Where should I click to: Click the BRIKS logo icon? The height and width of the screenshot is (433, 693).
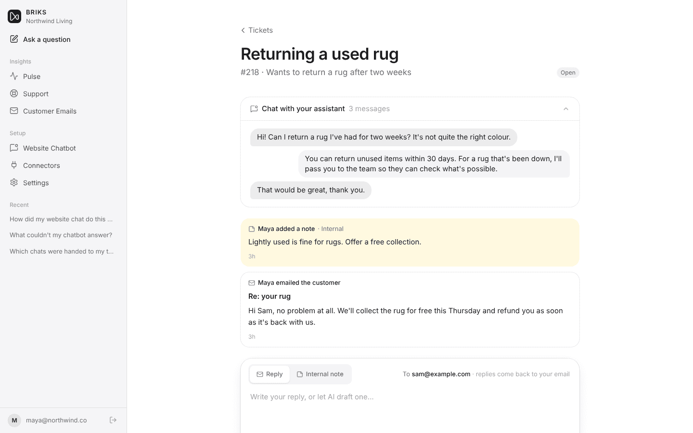click(14, 16)
